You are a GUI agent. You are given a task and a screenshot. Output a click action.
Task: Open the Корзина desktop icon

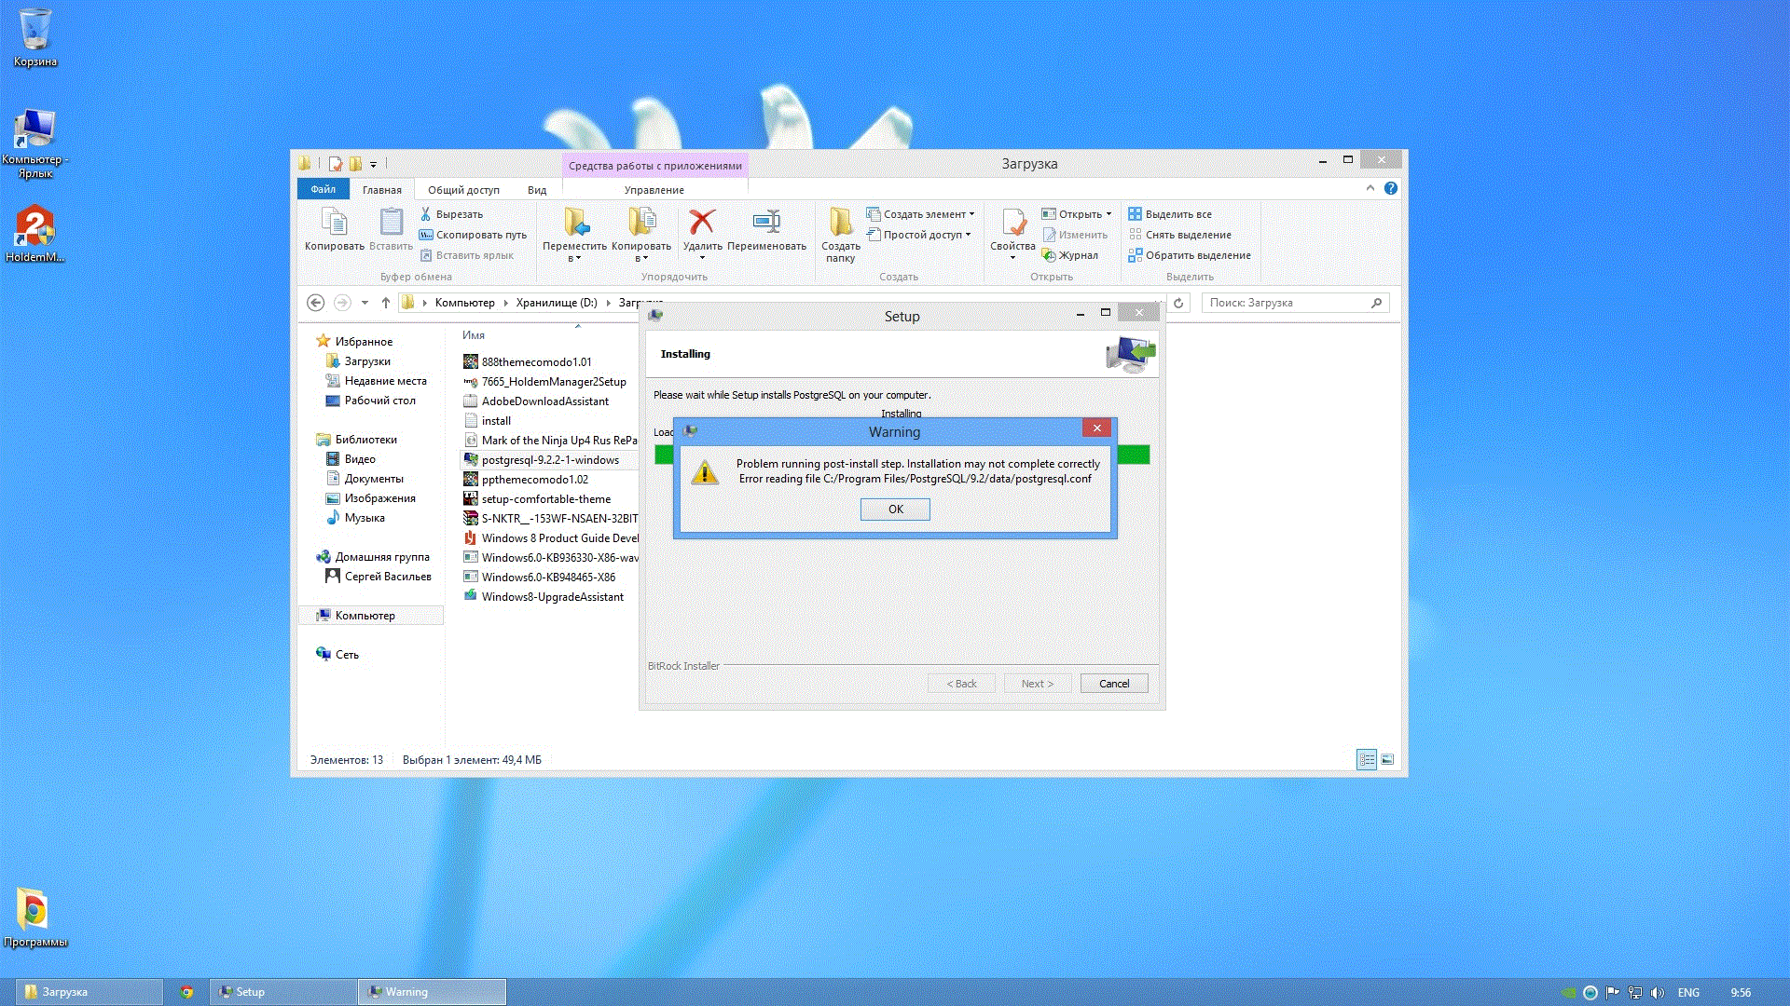point(35,37)
